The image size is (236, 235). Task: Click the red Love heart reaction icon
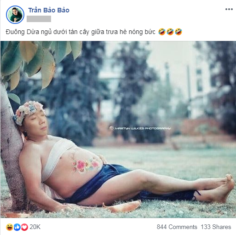tap(24, 227)
